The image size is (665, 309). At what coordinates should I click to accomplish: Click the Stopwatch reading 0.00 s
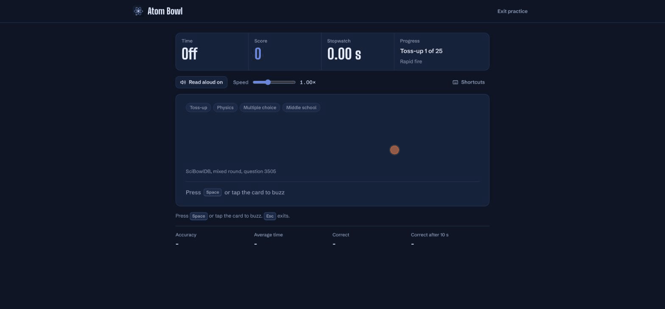coord(344,54)
